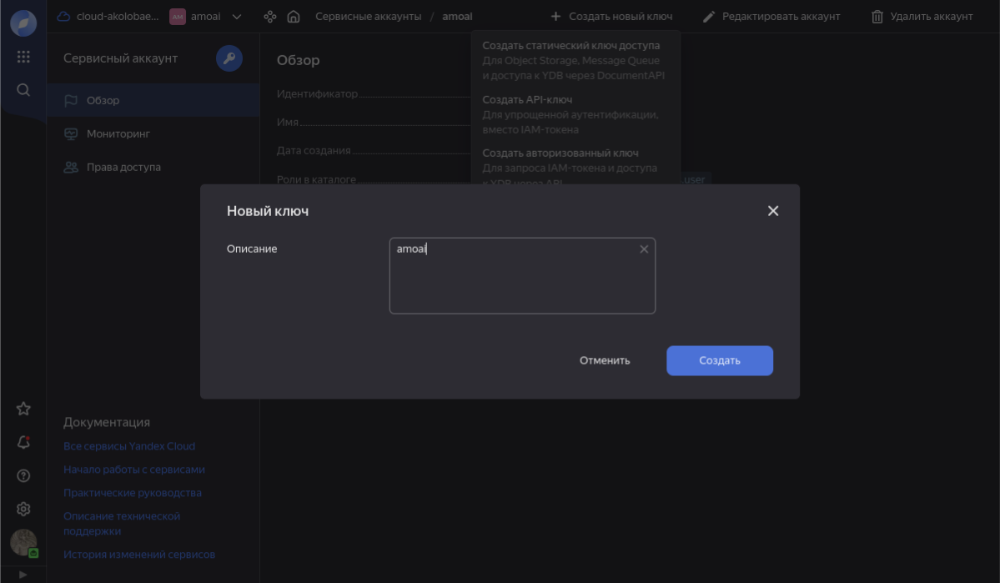Open favorites star icon in sidebar

[23, 409]
